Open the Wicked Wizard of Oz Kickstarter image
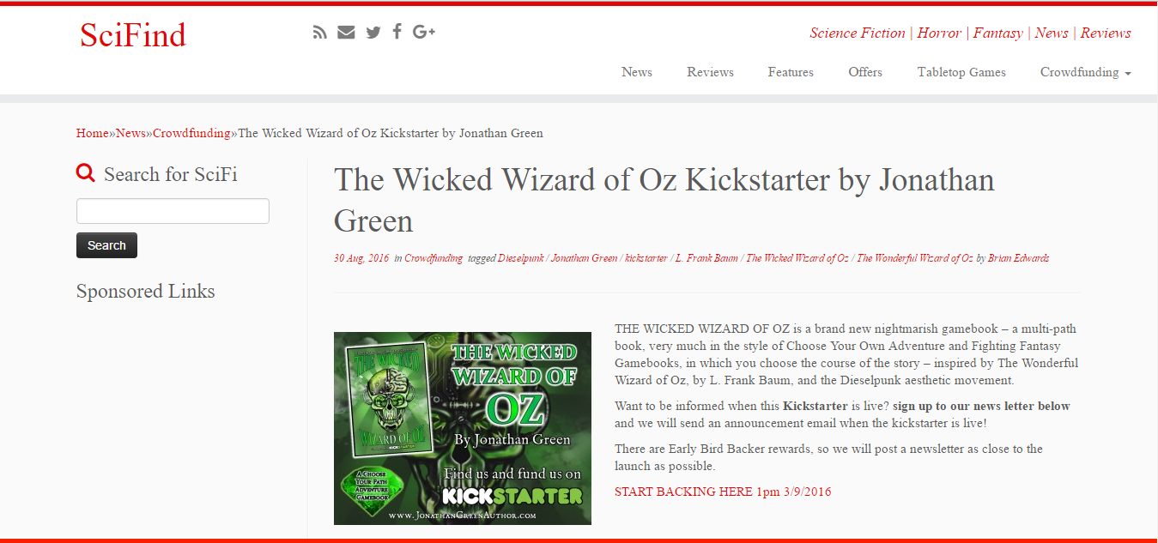The width and height of the screenshot is (1158, 543). (x=463, y=428)
